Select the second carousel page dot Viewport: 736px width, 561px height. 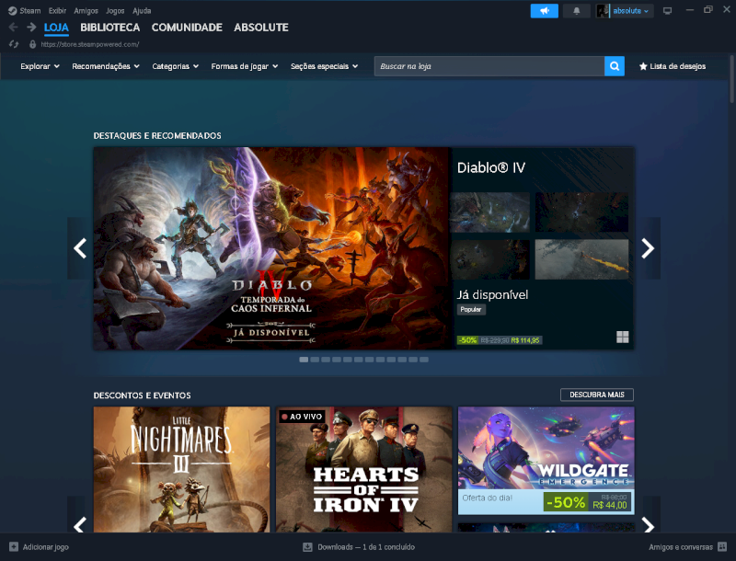(315, 360)
